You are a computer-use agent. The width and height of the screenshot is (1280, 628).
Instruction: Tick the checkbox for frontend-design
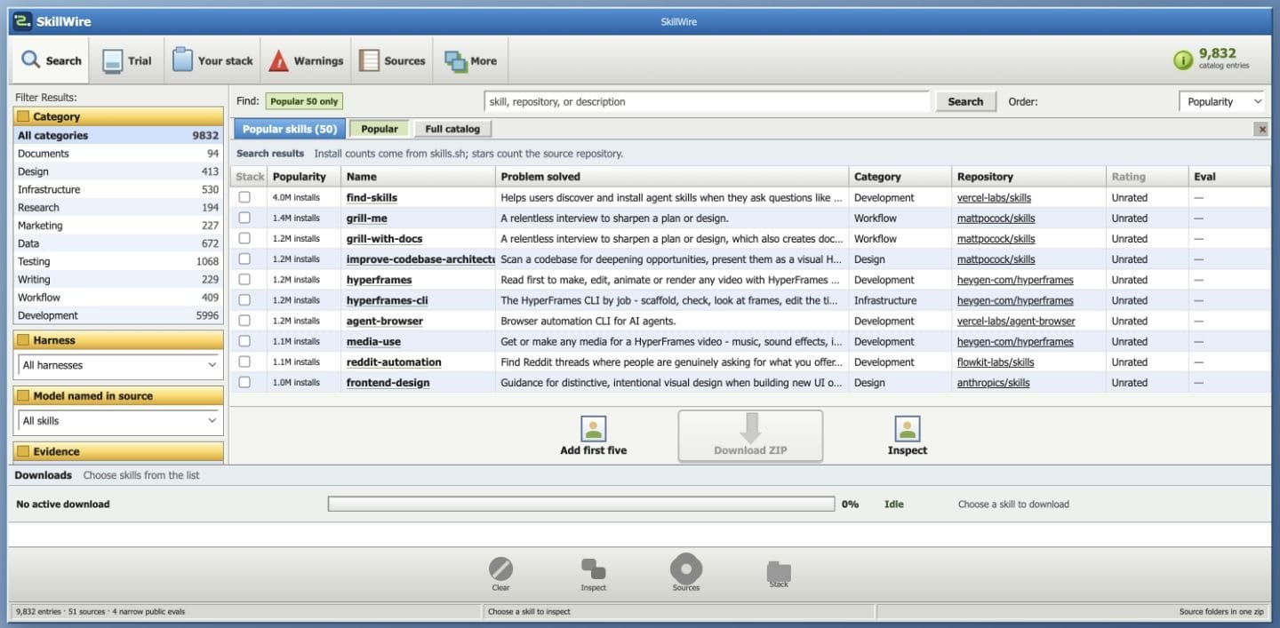[244, 382]
